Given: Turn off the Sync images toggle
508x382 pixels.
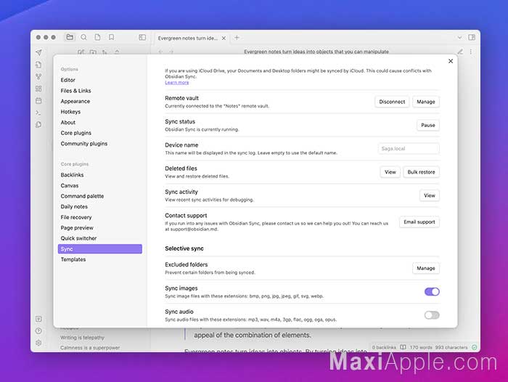Looking at the screenshot, I should click(x=432, y=291).
